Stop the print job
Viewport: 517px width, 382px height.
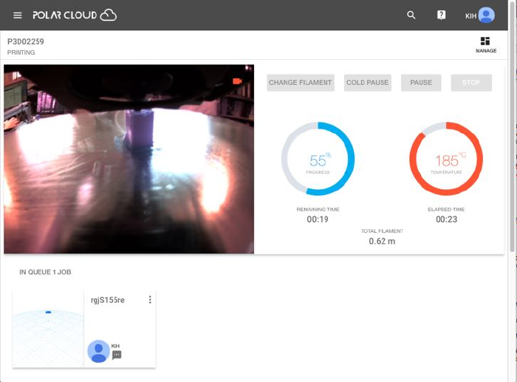coord(471,83)
